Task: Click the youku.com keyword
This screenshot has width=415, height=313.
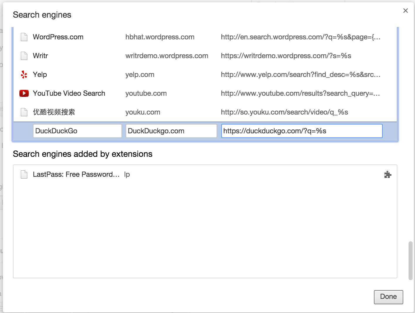Action: (x=143, y=112)
